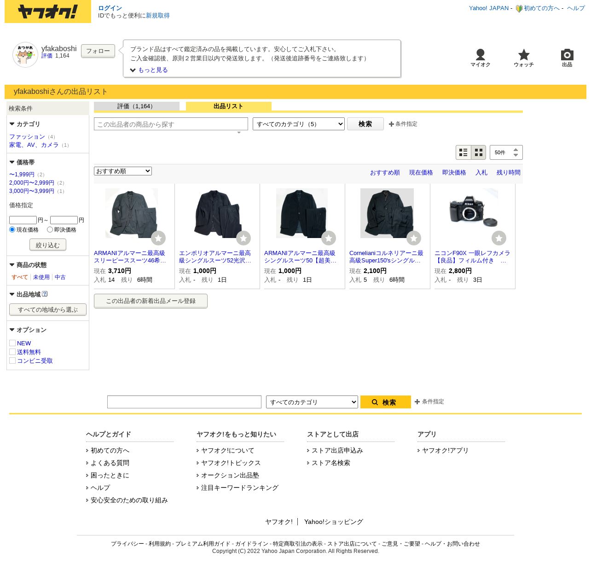Sort by 残り時間 link
The image size is (591, 564).
pos(509,173)
